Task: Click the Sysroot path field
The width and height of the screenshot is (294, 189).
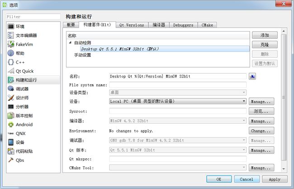Action: [178, 111]
